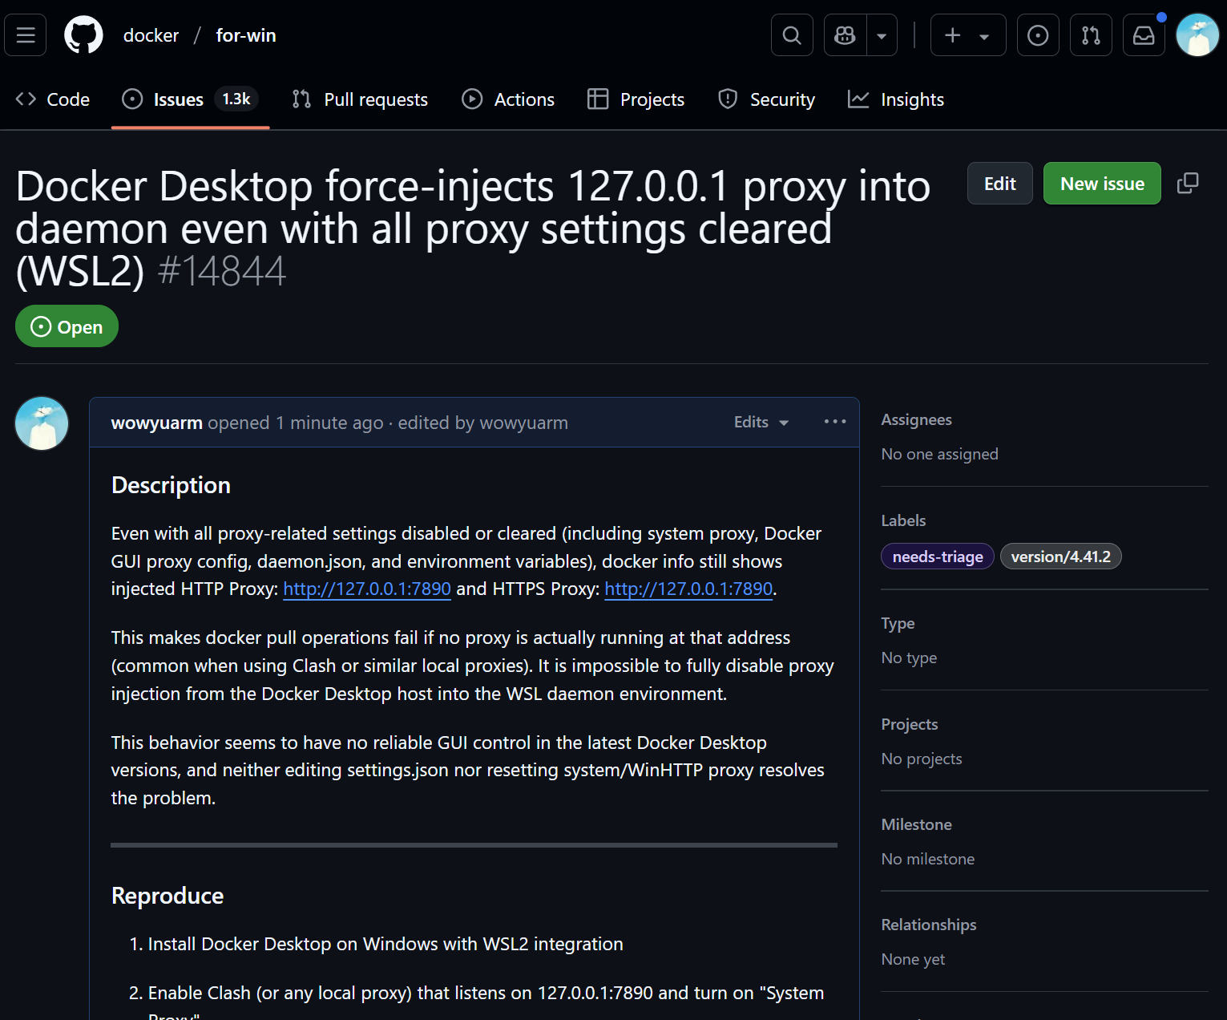Open the hamburger navigation menu

[x=26, y=35]
